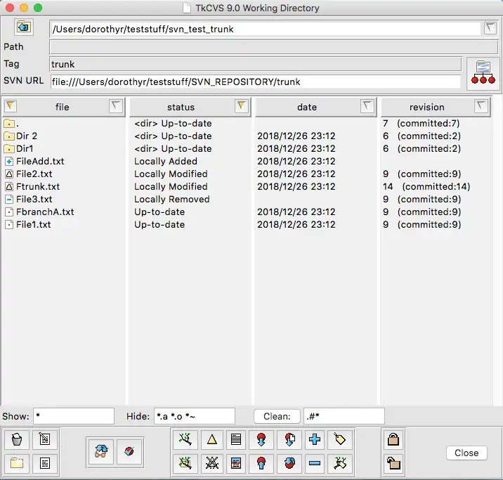Click revision '14 (committed:14)' entry
This screenshot has height=480, width=503.
pos(426,186)
